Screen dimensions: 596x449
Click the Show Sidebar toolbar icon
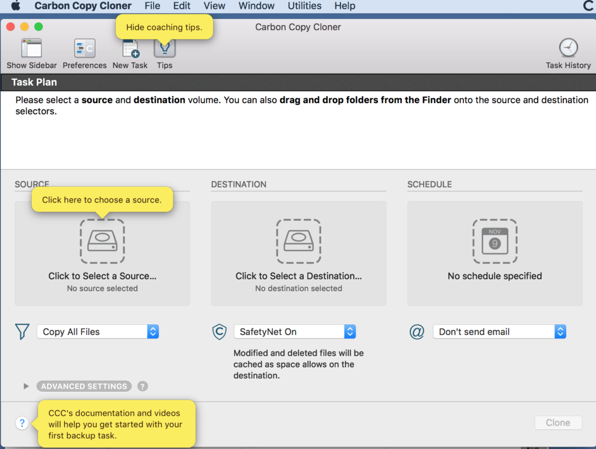pyautogui.click(x=31, y=49)
